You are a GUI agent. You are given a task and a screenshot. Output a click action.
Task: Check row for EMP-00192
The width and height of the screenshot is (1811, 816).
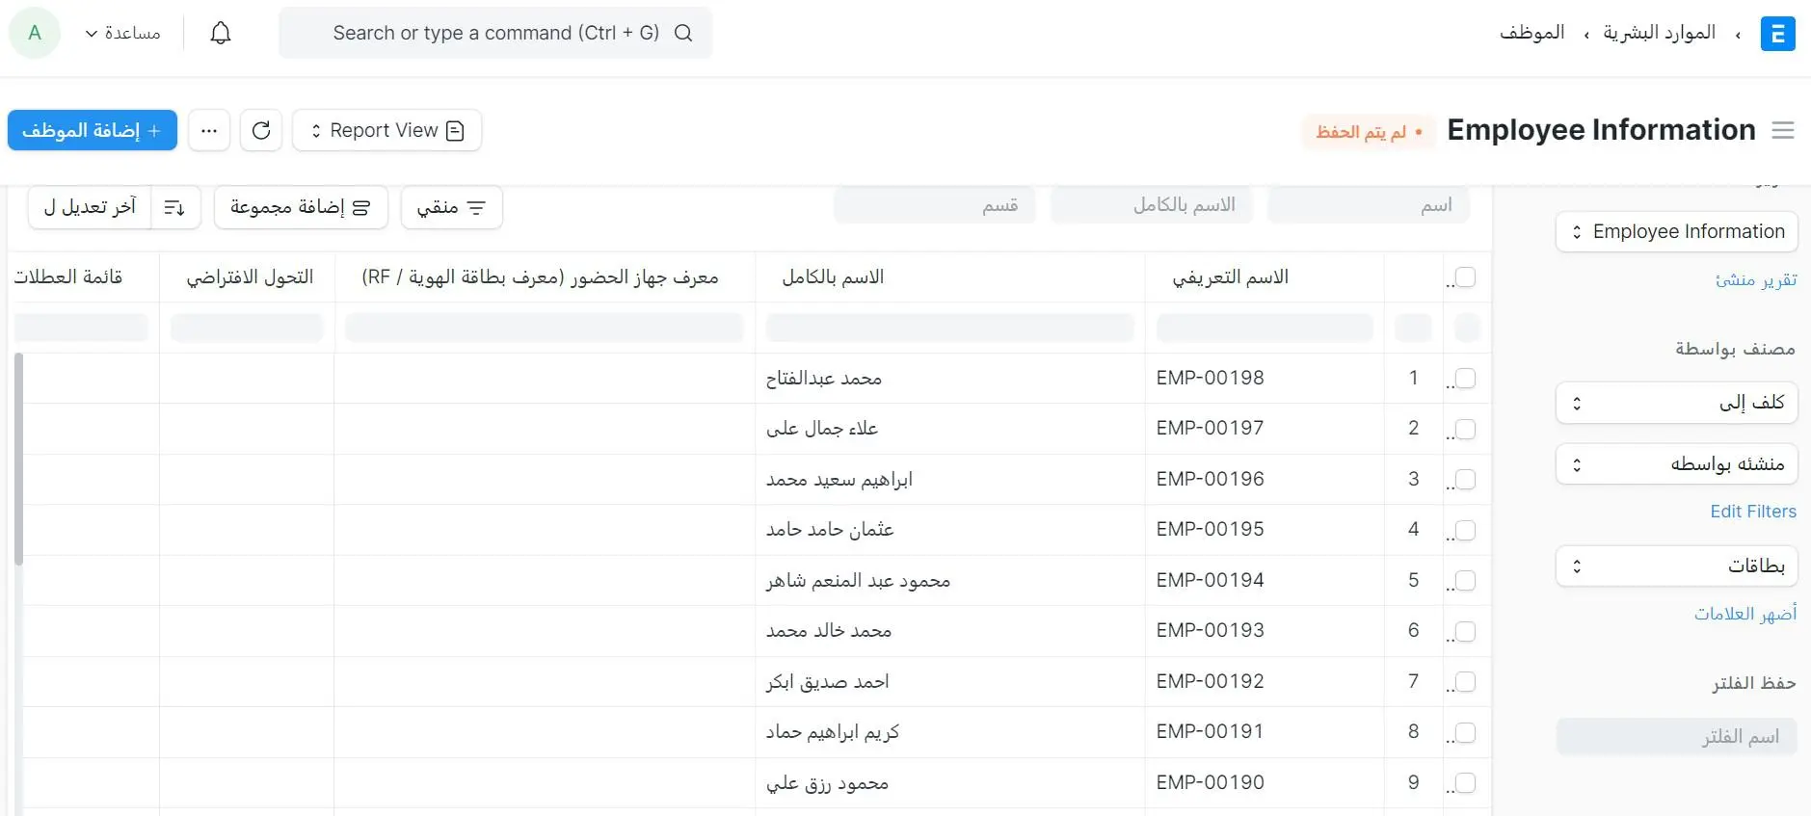(1465, 681)
